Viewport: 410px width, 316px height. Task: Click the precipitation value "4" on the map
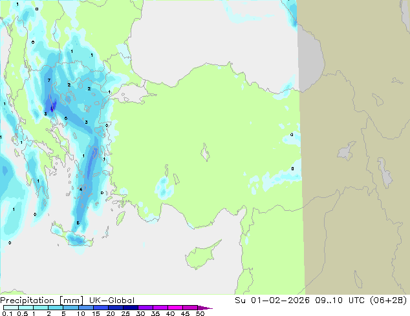(x=81, y=190)
